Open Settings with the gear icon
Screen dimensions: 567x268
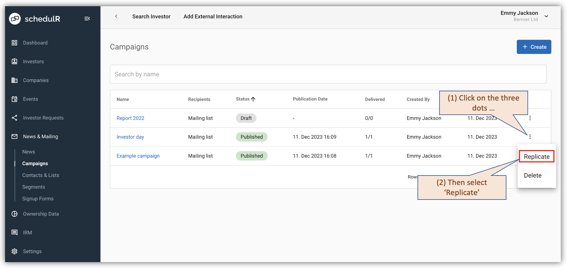click(x=15, y=251)
